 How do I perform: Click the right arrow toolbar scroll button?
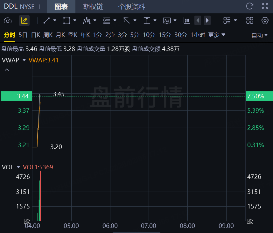tap(207, 21)
